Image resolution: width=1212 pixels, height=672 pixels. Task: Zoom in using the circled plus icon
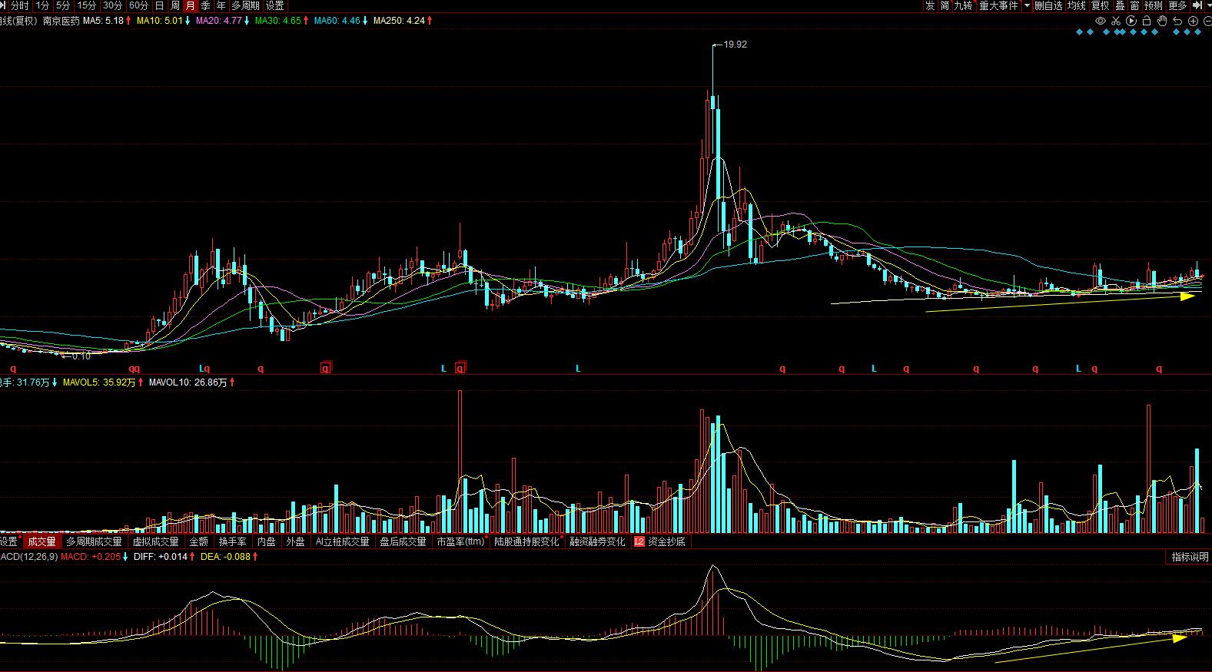[1193, 21]
